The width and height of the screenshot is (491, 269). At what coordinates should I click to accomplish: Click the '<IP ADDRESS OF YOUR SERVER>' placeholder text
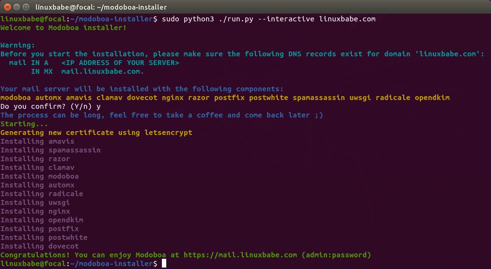click(120, 63)
